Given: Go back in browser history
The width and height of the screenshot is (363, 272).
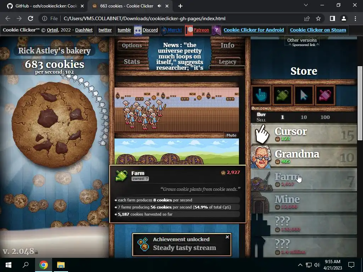Looking at the screenshot, I should (8, 18).
